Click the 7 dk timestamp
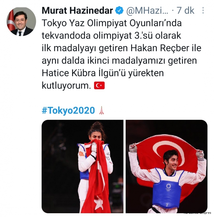This screenshot has height=217, width=214. [186, 10]
